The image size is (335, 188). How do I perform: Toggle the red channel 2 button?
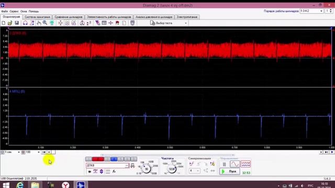[x=98, y=159]
